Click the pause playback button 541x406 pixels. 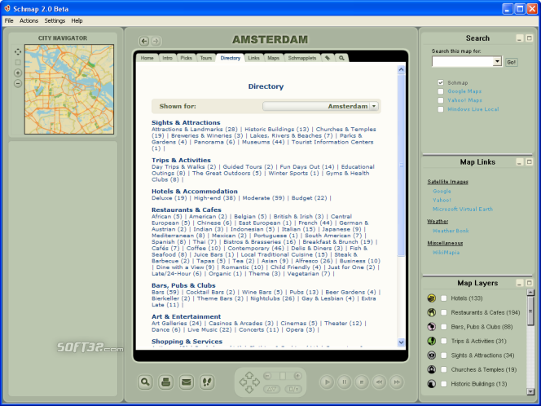(345, 382)
